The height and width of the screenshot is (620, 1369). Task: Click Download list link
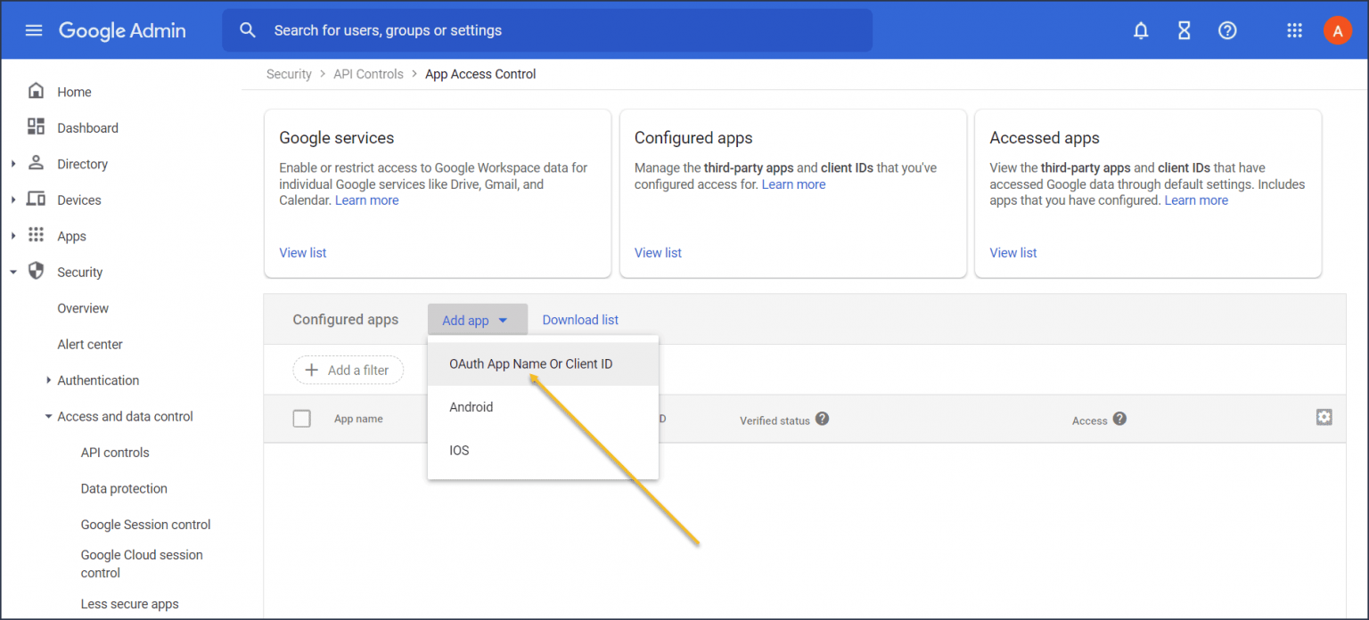(580, 320)
